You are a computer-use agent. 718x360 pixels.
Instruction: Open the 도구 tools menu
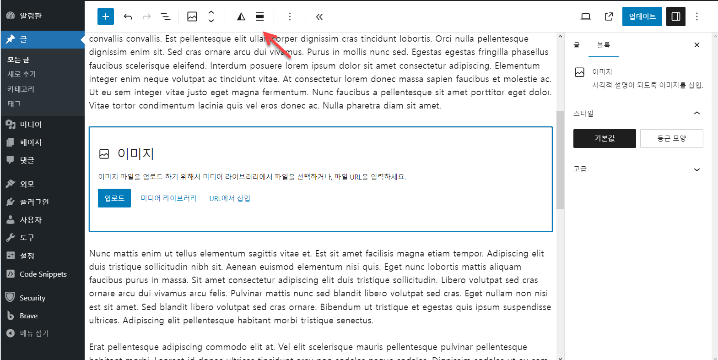pyautogui.click(x=42, y=238)
